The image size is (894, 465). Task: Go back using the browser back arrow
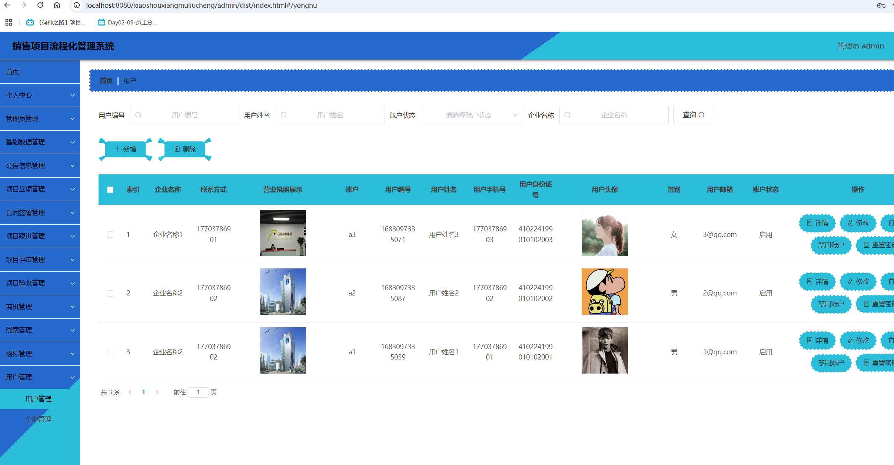7,5
